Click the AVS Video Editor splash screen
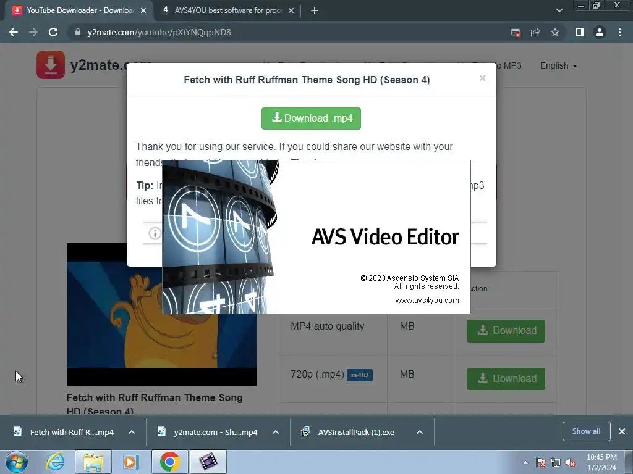633x474 pixels. click(x=316, y=237)
